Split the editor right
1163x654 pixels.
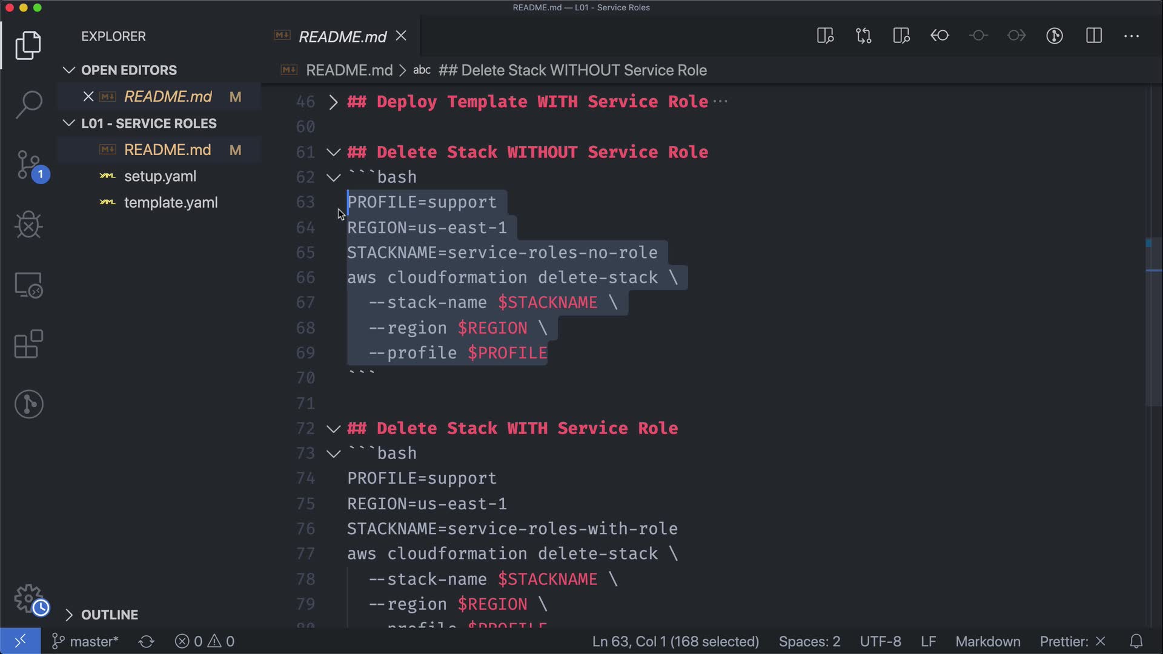(x=1093, y=36)
